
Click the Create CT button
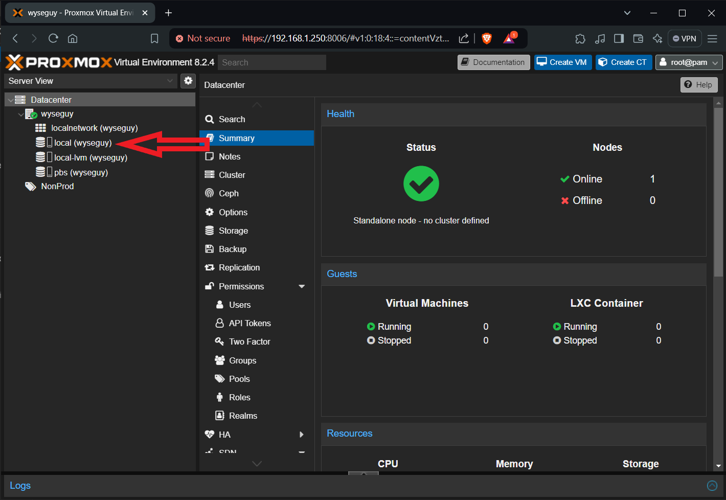click(623, 62)
